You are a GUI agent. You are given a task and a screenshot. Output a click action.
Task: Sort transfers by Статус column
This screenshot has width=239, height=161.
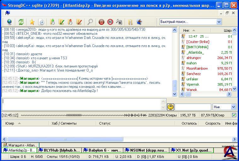[105, 123]
